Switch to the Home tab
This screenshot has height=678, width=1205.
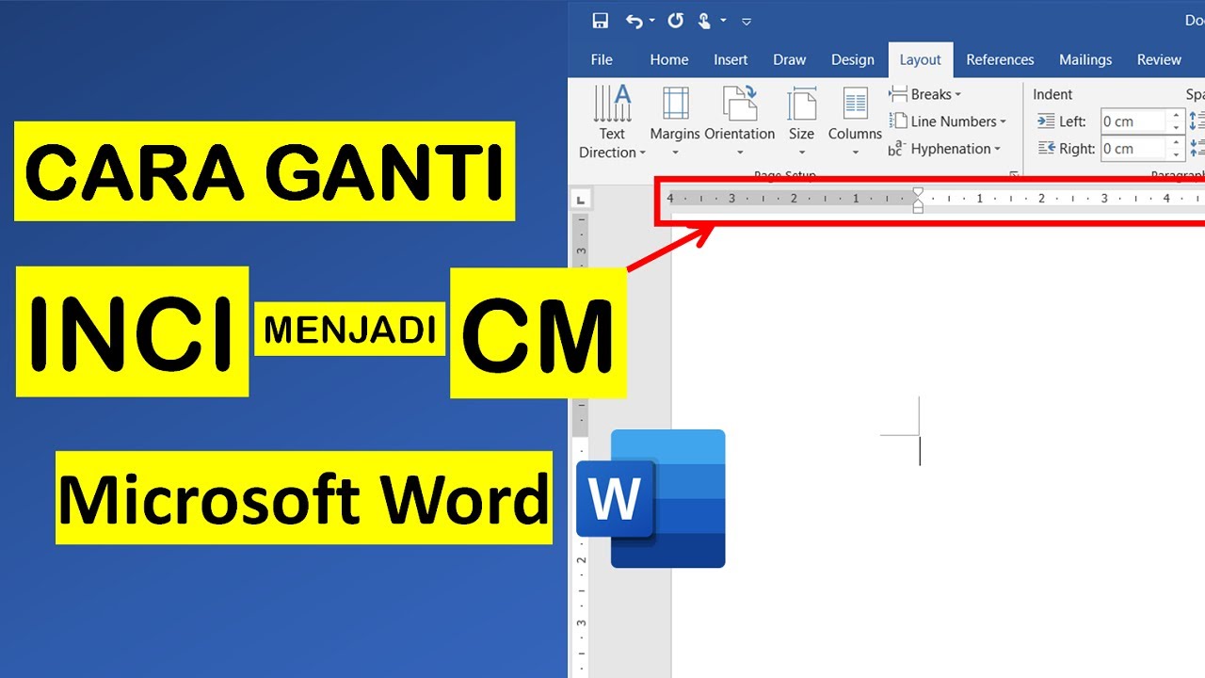click(668, 59)
